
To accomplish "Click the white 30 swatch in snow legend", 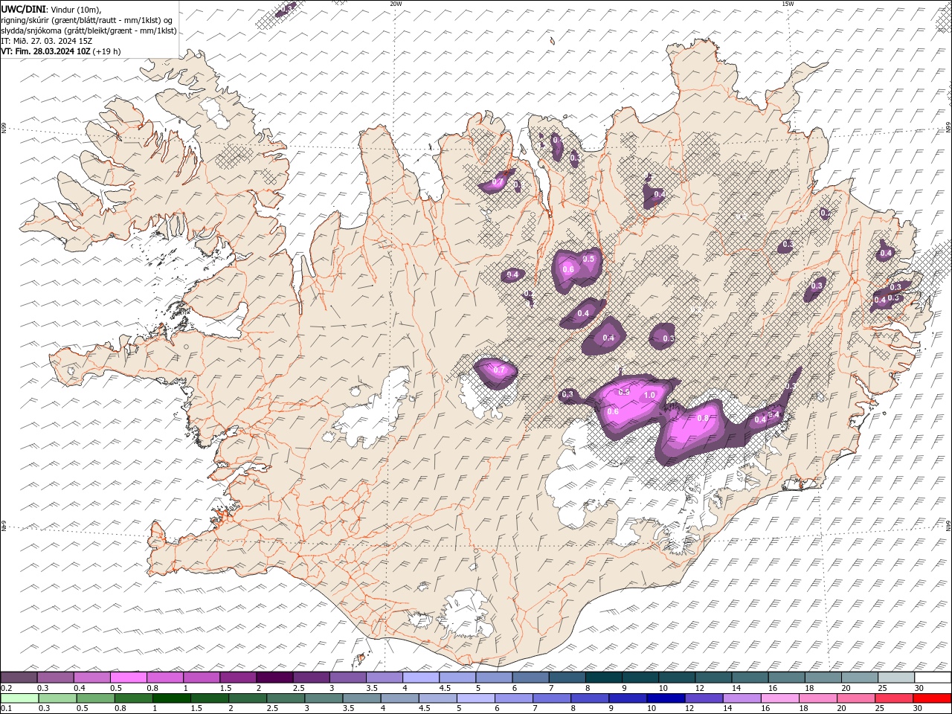I will [933, 677].
